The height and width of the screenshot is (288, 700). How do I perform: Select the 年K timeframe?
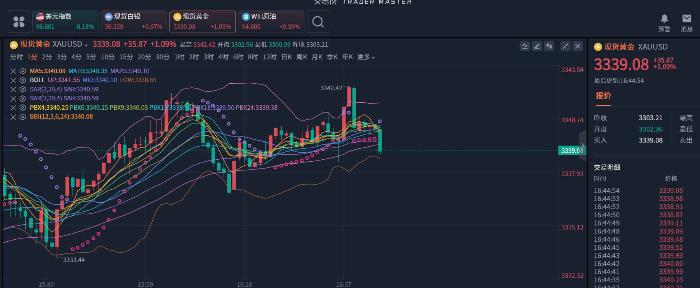click(x=348, y=57)
